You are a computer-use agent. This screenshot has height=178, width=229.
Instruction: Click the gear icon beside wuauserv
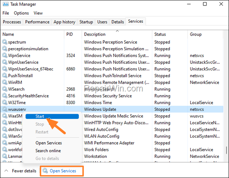4,109
